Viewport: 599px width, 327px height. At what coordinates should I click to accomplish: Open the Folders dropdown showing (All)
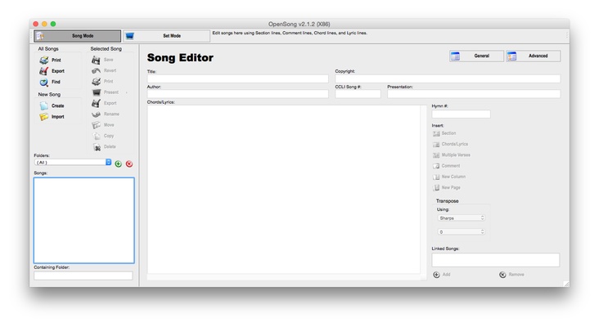point(73,163)
